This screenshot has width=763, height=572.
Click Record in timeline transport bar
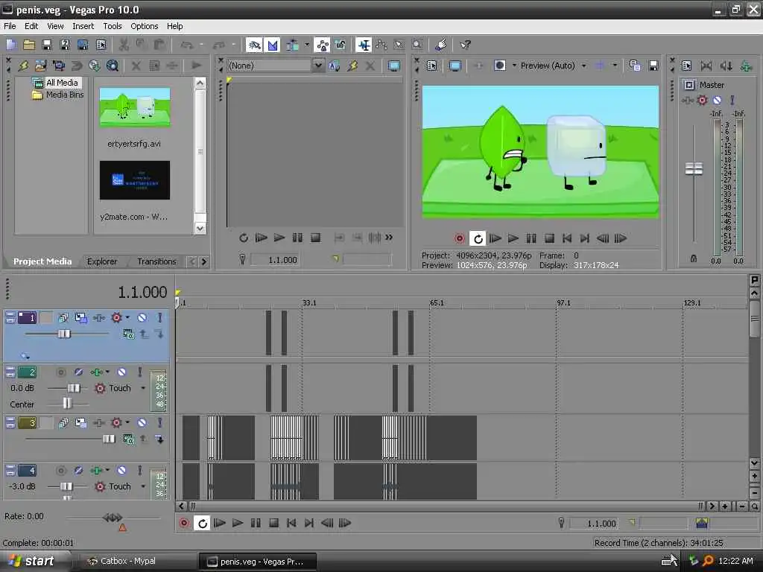pos(184,524)
